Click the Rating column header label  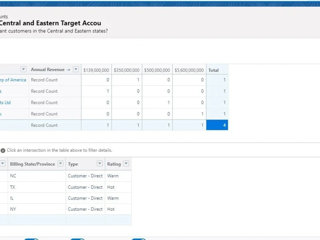tap(114, 164)
